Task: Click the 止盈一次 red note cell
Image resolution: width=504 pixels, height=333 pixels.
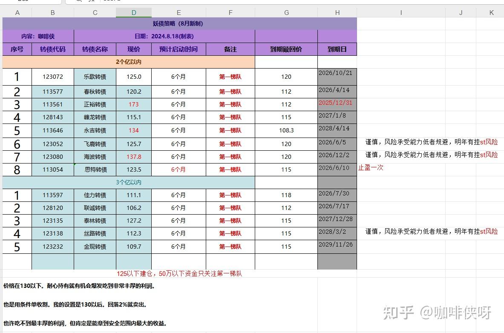Action: 371,168
